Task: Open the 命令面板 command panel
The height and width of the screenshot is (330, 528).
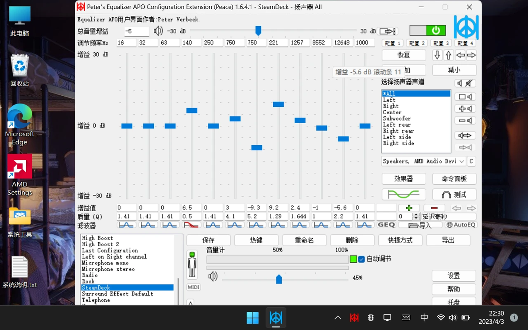Action: tap(454, 179)
